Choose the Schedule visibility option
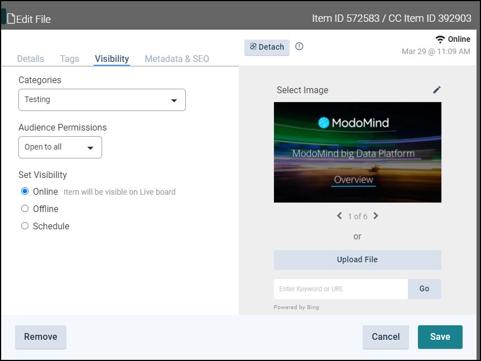Viewport: 481px width, 361px height. (x=25, y=226)
